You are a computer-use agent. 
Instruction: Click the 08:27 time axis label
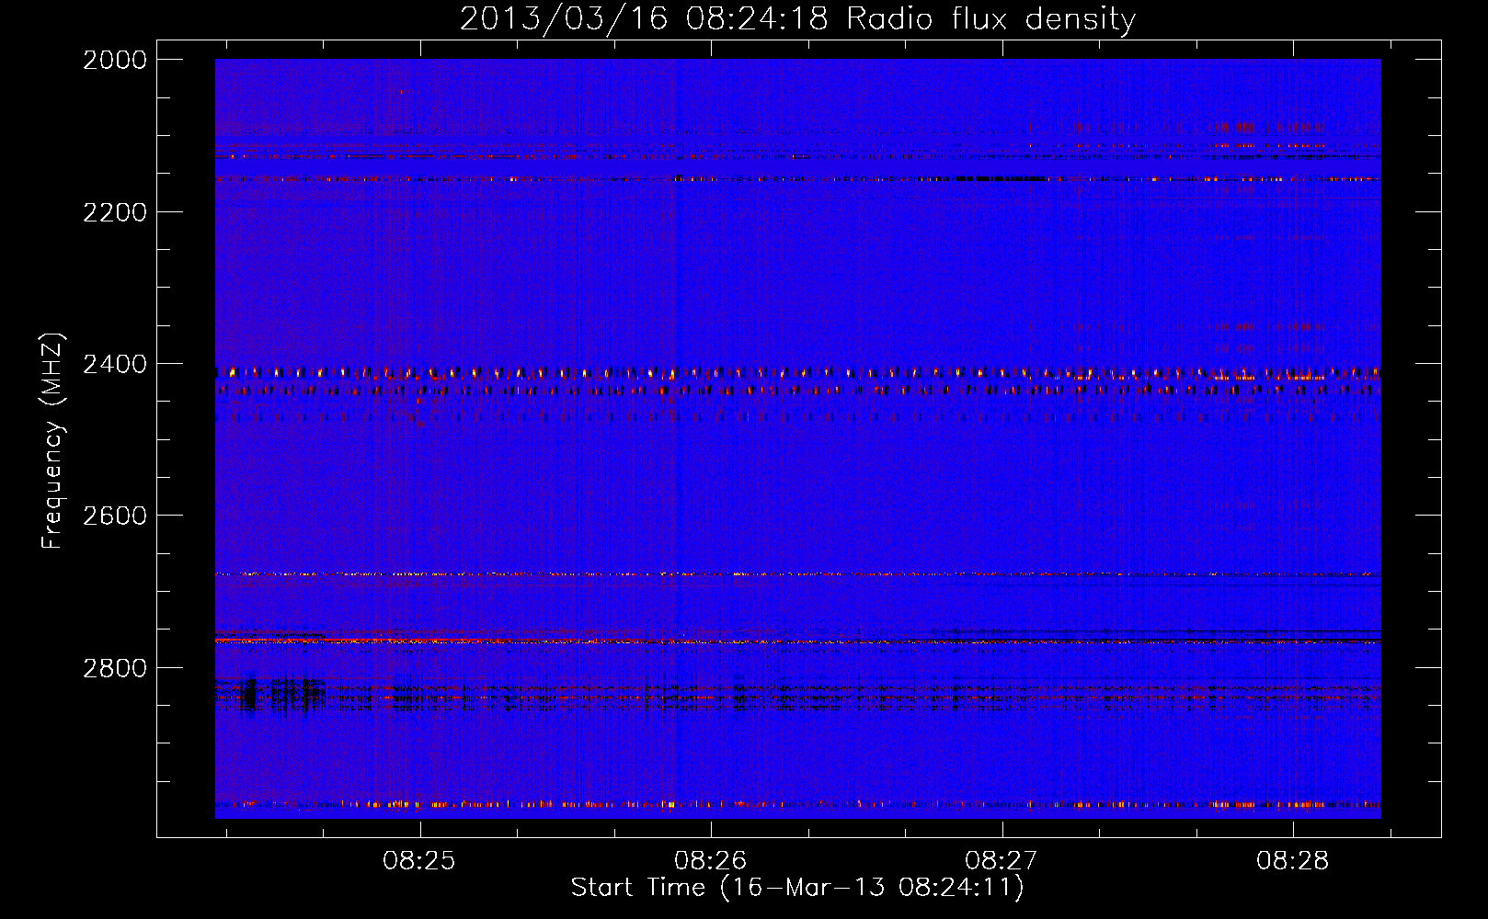(1002, 861)
